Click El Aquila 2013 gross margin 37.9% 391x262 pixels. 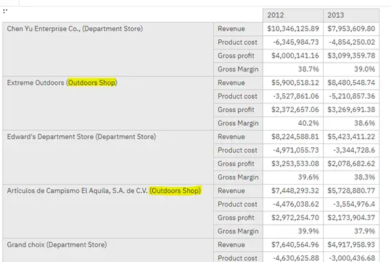[351, 231]
